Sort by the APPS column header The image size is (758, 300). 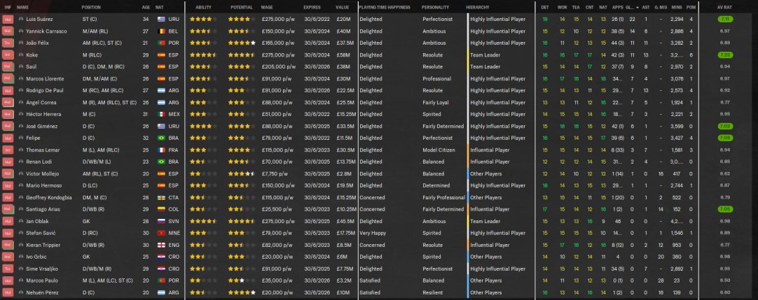point(617,8)
